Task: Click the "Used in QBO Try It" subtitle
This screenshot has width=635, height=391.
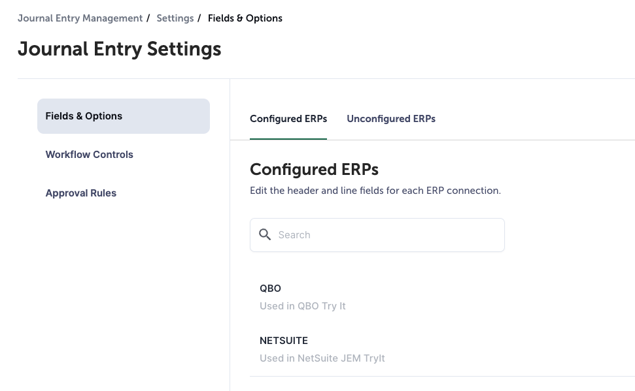Action: (x=303, y=306)
